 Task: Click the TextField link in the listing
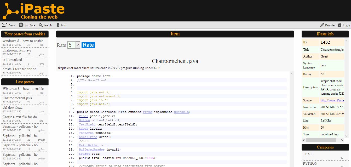click(x=87, y=124)
